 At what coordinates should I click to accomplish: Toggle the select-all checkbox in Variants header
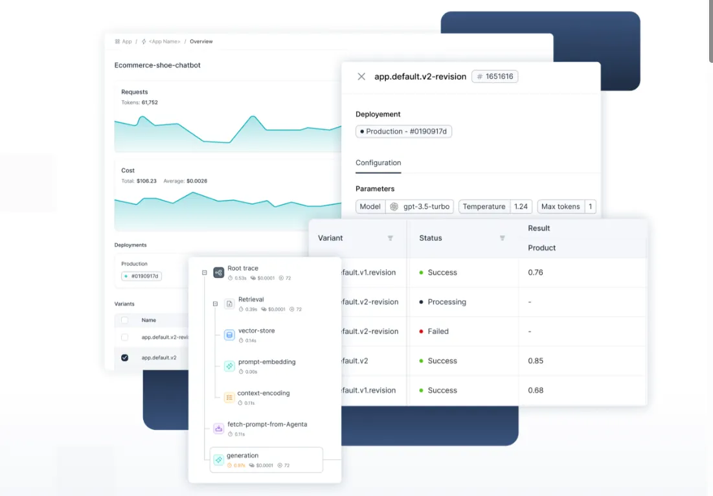[125, 321]
